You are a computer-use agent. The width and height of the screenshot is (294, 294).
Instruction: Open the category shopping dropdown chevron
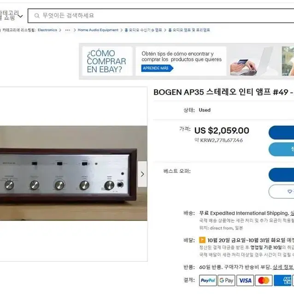tap(20, 16)
